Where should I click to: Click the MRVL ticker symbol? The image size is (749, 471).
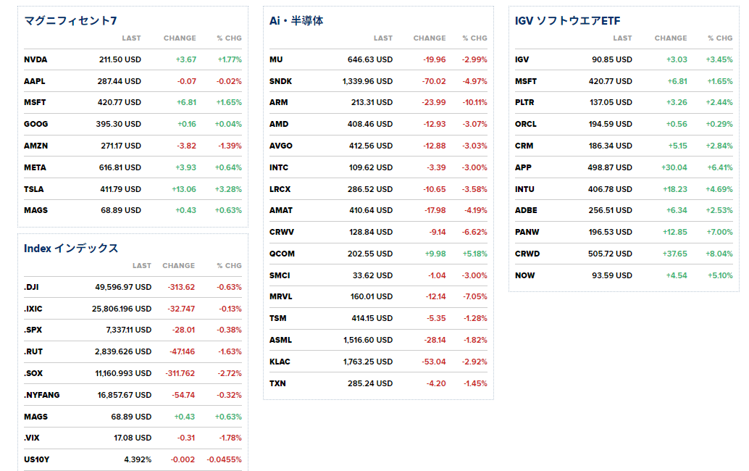(280, 296)
